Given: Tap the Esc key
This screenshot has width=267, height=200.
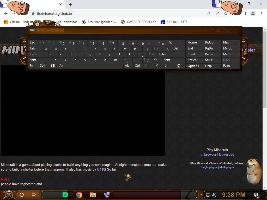Looking at the screenshot, I should (33, 42).
